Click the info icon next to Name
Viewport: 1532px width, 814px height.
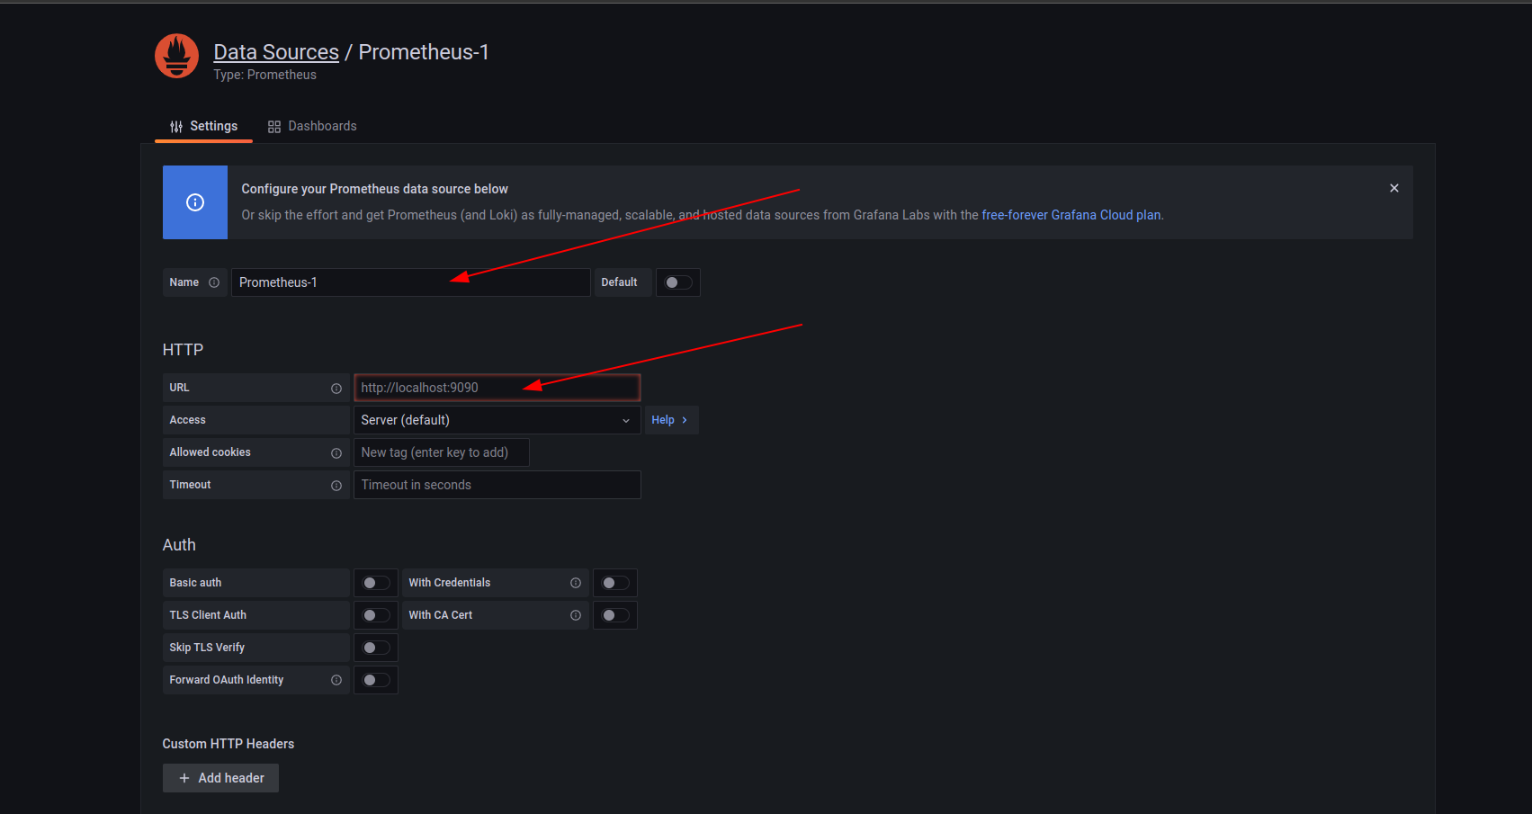click(214, 282)
